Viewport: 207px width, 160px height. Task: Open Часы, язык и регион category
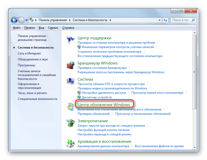coord(32,93)
